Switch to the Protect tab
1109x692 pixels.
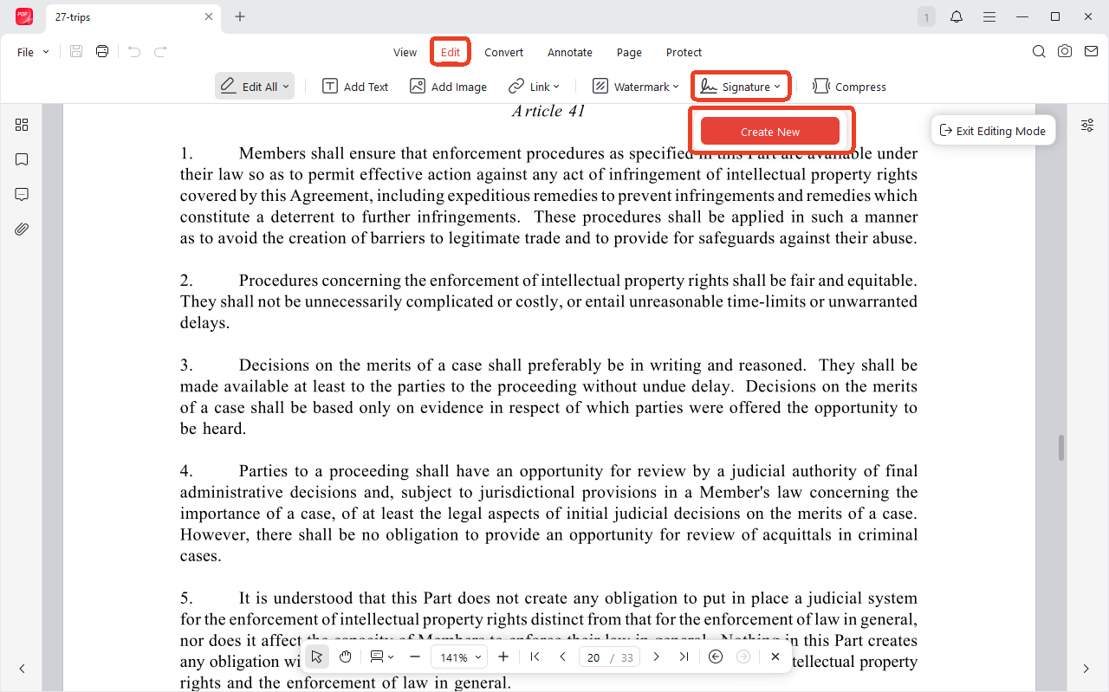click(x=684, y=52)
